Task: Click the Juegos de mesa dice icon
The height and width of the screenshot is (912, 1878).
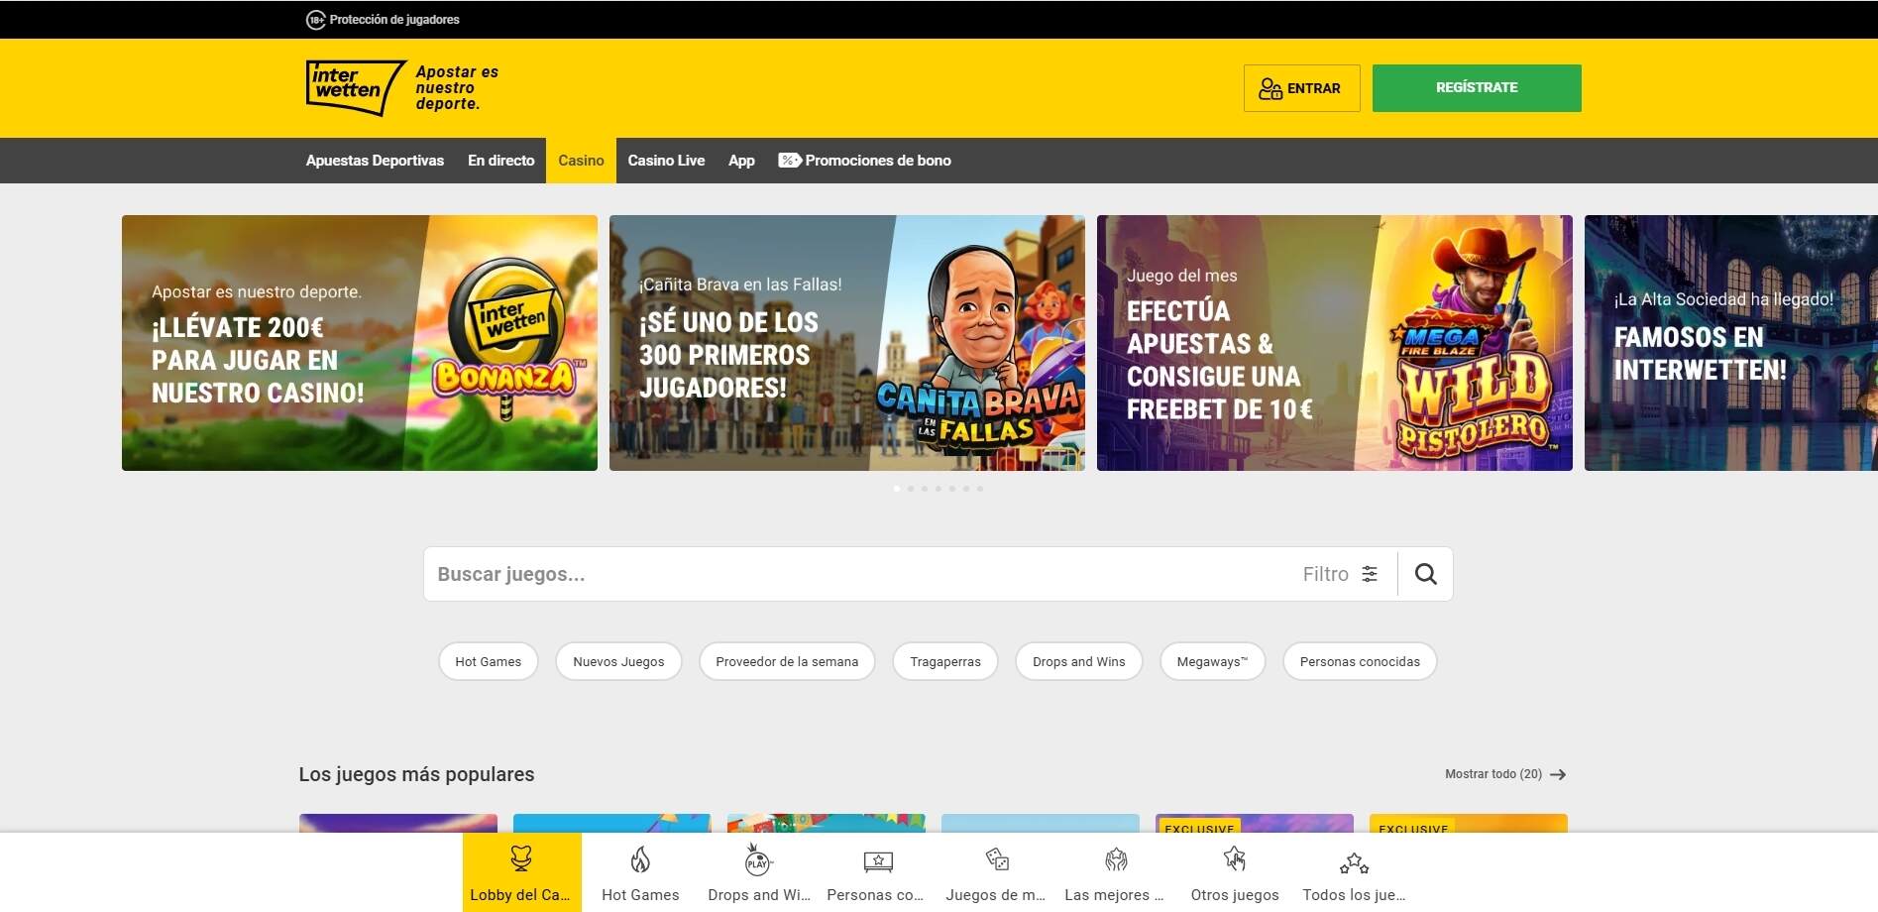Action: click(997, 859)
